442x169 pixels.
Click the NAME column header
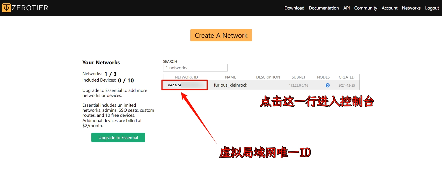click(x=231, y=77)
